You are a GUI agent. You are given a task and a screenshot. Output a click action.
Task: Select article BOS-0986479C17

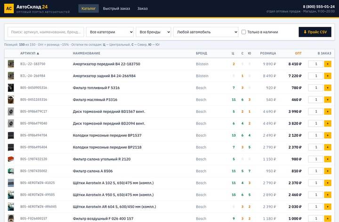tap(34, 111)
